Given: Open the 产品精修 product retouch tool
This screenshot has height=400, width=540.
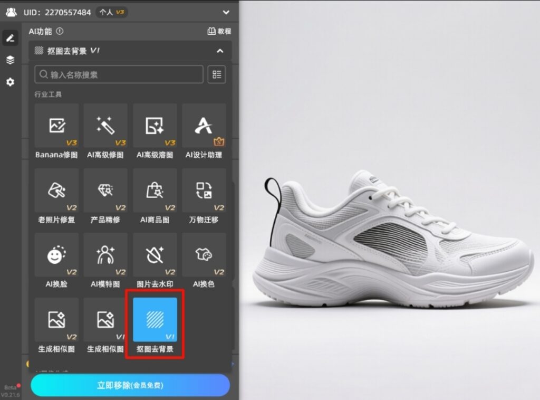Looking at the screenshot, I should 105,191.
